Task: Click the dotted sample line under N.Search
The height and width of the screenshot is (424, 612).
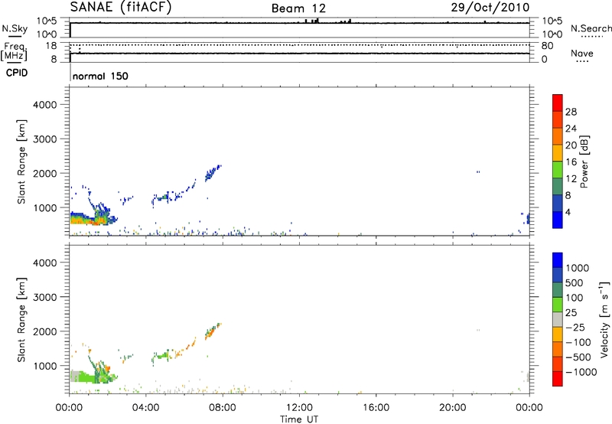Action: pos(592,37)
